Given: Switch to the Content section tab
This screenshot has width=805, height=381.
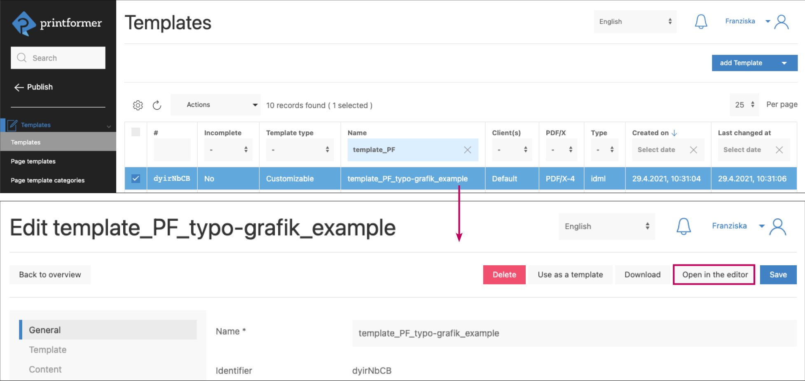Looking at the screenshot, I should tap(45, 369).
